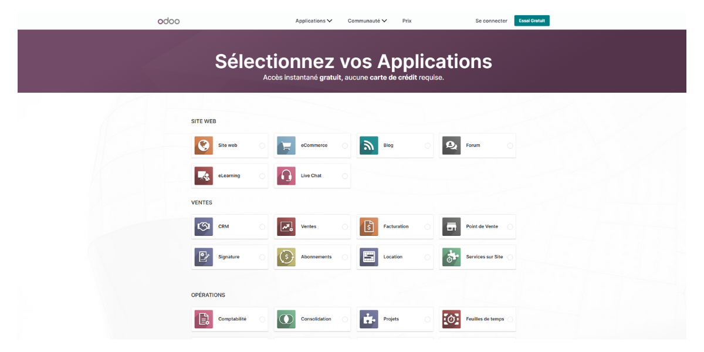This screenshot has width=704, height=352.
Task: Select the CRM handshake icon
Action: point(203,226)
